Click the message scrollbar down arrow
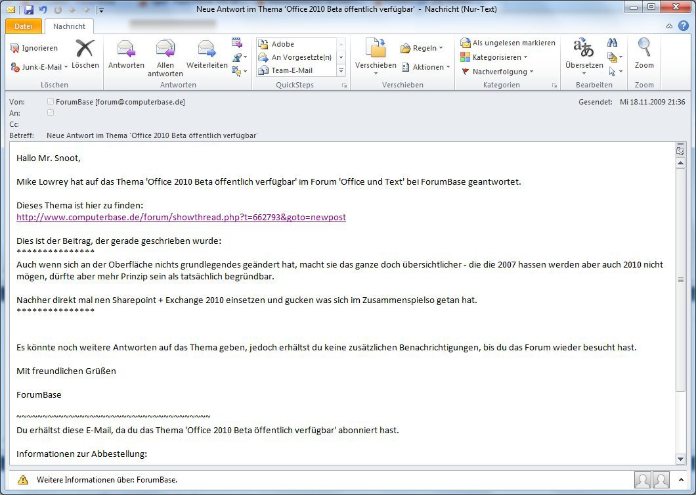The height and width of the screenshot is (495, 696). click(680, 459)
